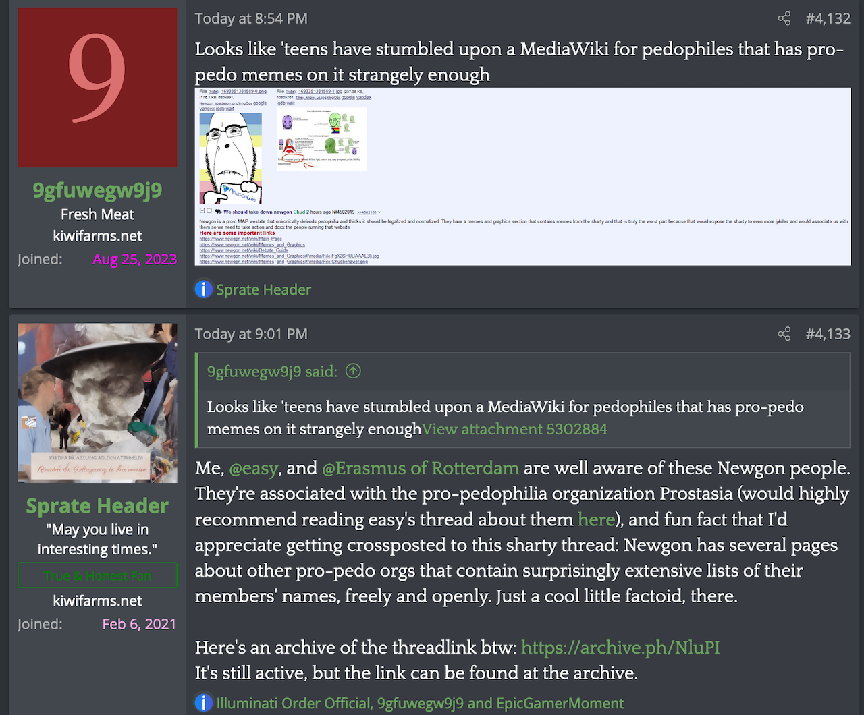Viewport: 864px width, 715px height.
Task: Open the Sprate Header username profile link
Action: pyautogui.click(x=97, y=506)
